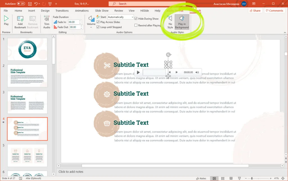Select the No Style audio style
The image size is (288, 181).
tap(170, 22)
